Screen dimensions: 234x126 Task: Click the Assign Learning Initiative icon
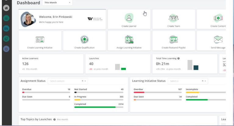[x=129, y=40]
